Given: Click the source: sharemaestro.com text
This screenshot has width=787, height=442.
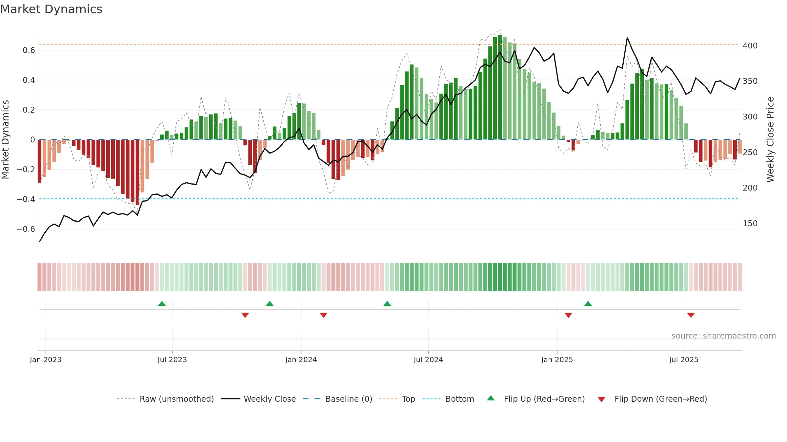Looking at the screenshot, I should pos(724,336).
